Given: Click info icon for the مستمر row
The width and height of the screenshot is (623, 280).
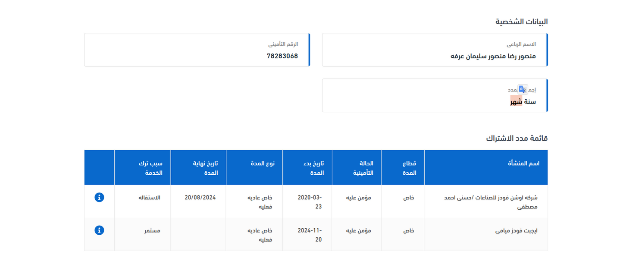Looking at the screenshot, I should coord(99,230).
